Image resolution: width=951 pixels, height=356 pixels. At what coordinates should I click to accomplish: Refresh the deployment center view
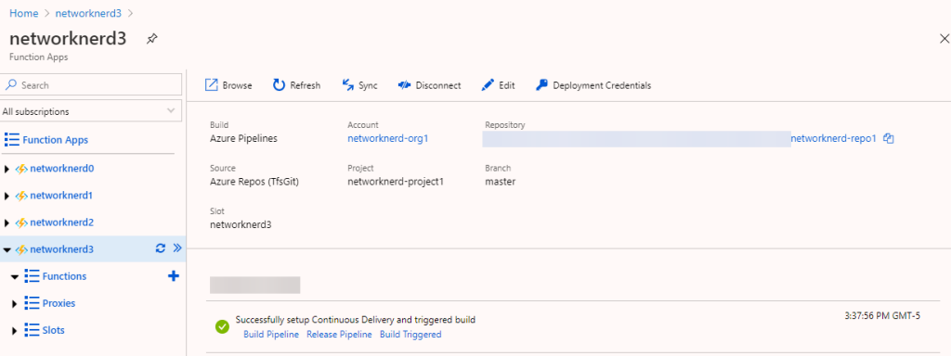click(296, 85)
